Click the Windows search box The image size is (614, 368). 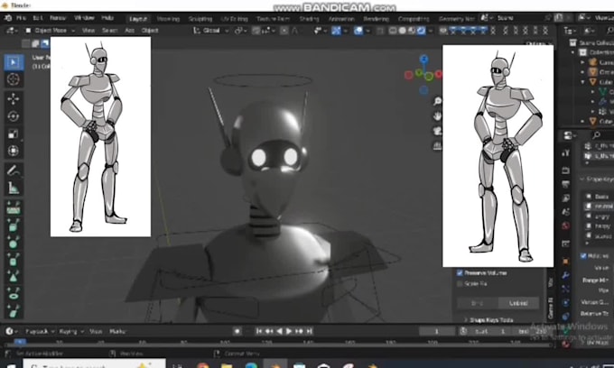point(94,364)
